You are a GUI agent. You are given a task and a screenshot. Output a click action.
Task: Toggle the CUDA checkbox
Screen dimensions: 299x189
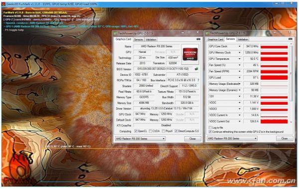150,131
